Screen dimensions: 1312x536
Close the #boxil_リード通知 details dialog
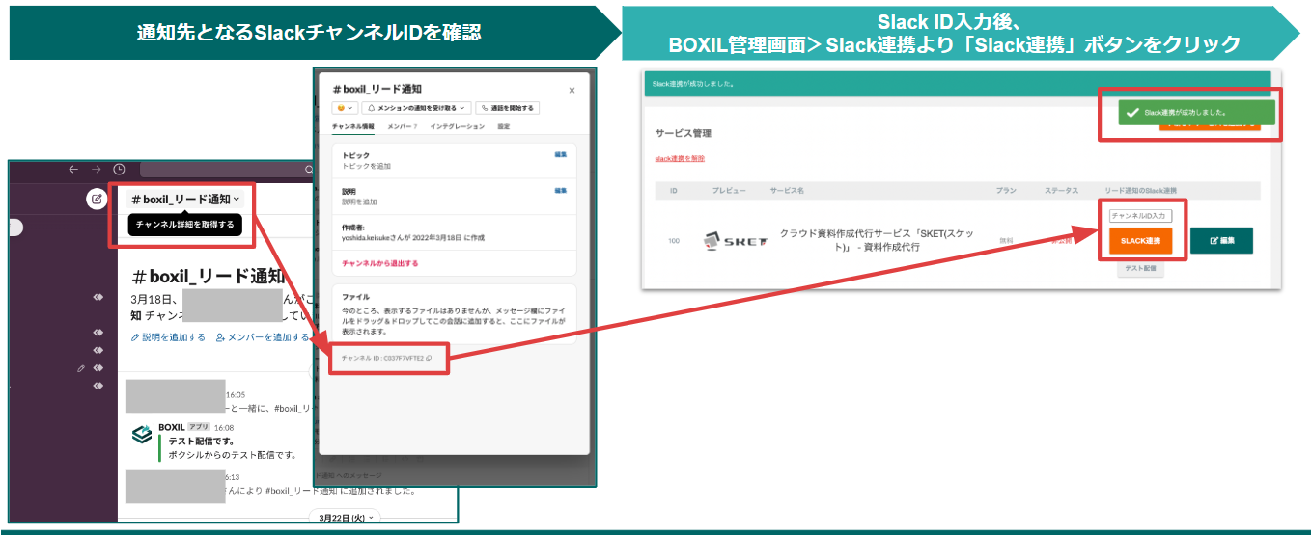(x=572, y=90)
